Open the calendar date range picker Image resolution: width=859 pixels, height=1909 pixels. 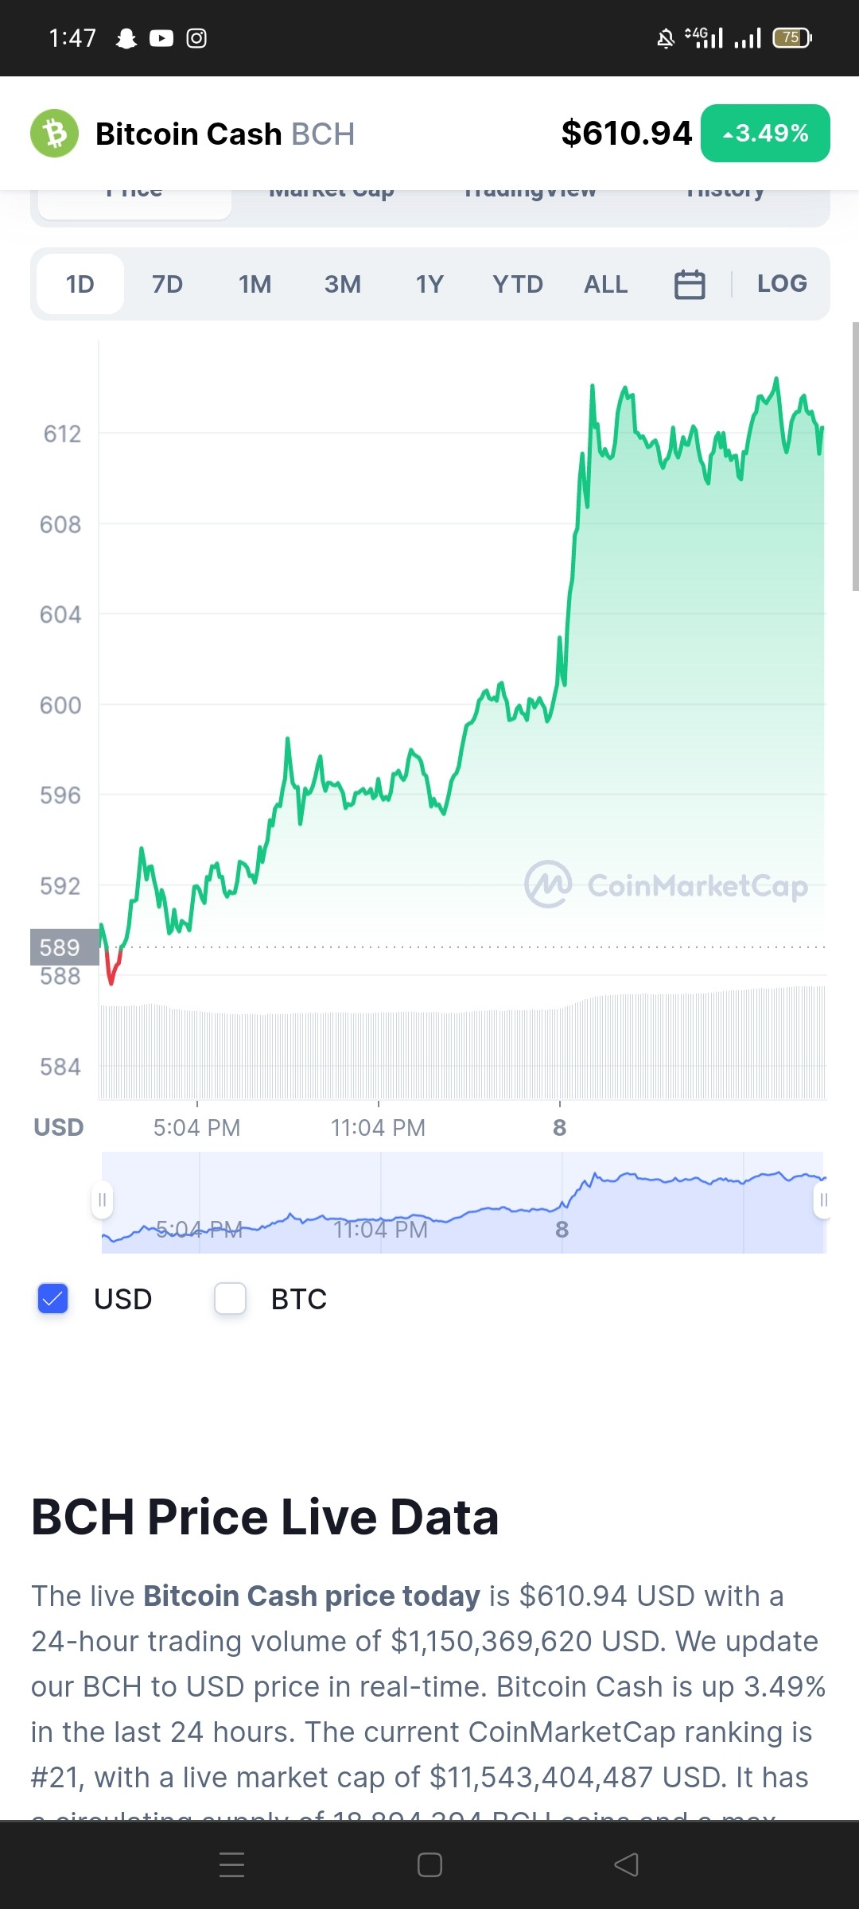[x=690, y=284]
